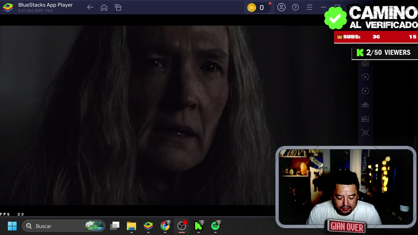Screen dimensions: 418x235
Task: Open the Windows Start menu
Action: 12,226
